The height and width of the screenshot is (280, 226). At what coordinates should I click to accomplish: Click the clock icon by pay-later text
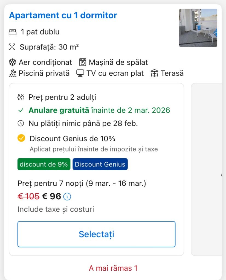[21, 124]
